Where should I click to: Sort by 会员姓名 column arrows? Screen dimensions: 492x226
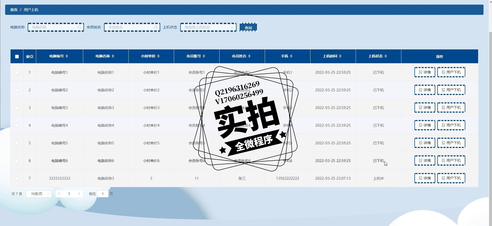click(249, 56)
